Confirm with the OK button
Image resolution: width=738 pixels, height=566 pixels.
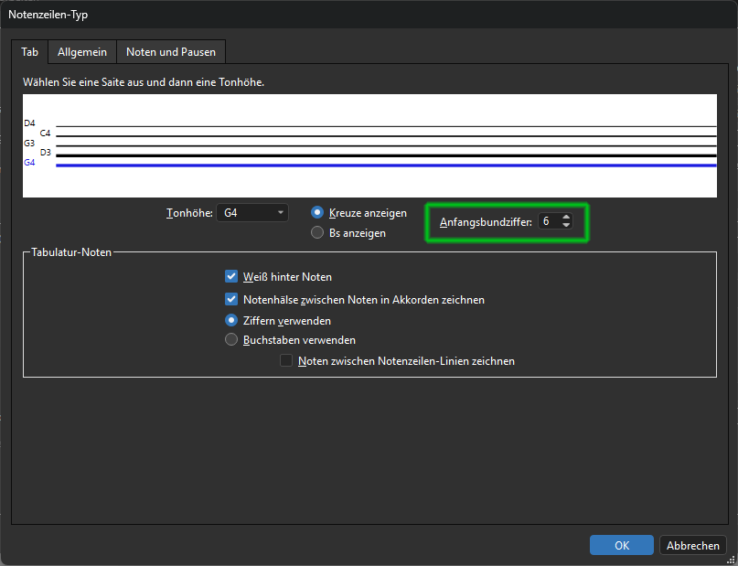click(622, 545)
